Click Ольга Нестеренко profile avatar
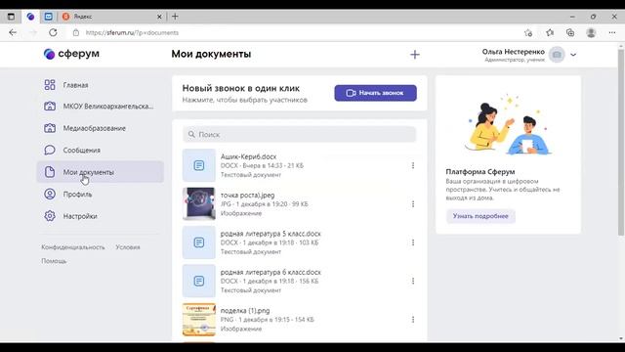Screen dimensions: 625x352 click(x=557, y=55)
